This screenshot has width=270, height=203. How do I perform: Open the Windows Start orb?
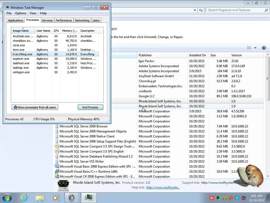[7, 198]
